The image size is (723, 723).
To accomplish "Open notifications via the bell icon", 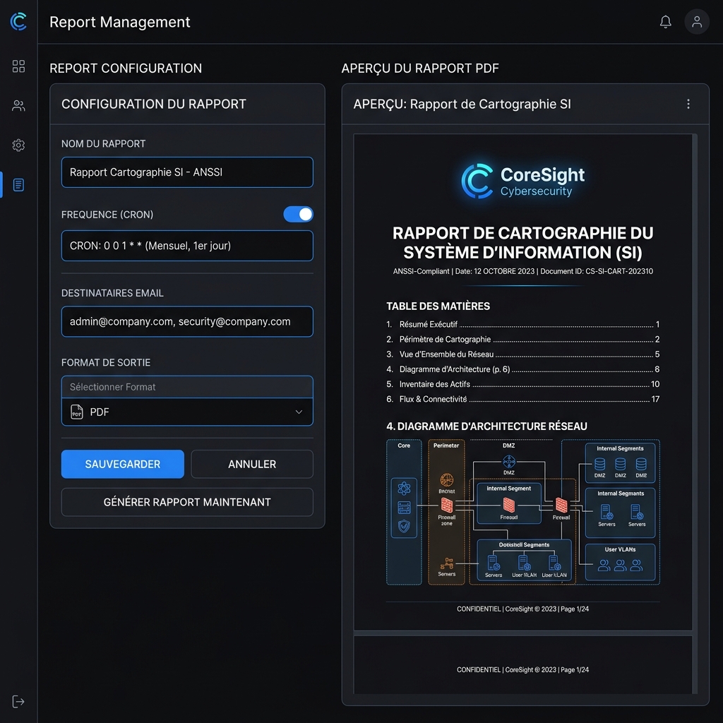I will 664,21.
